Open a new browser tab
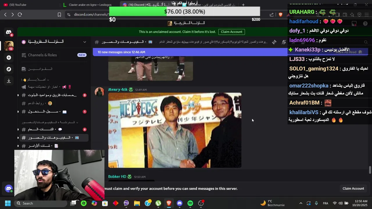Screen dimensions: 372x209 (243, 5)
